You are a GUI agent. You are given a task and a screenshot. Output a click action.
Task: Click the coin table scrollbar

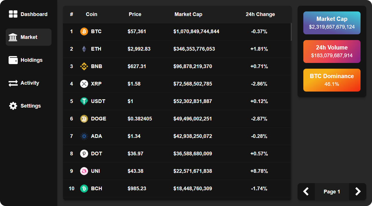point(291,32)
